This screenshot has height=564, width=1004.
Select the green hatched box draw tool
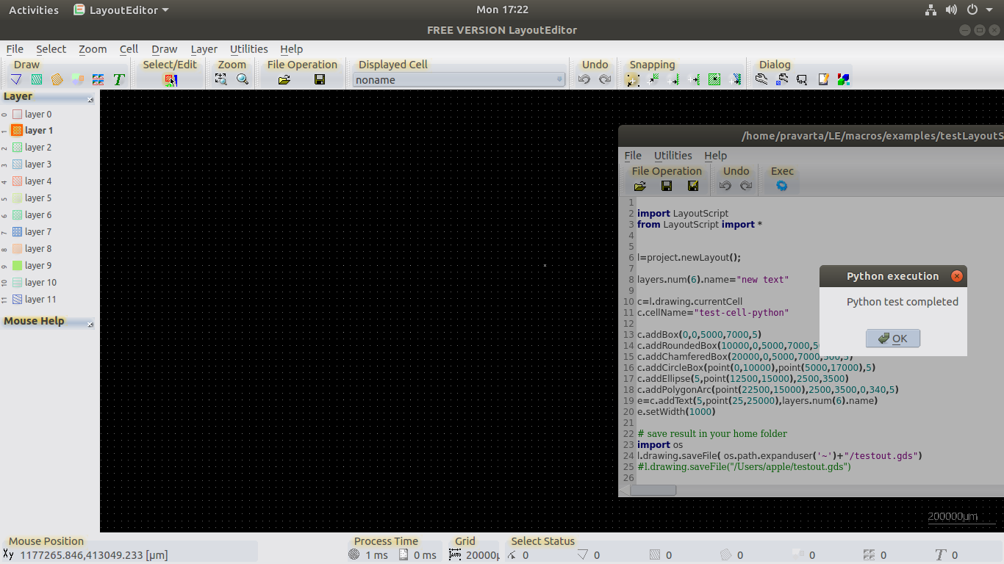(37, 79)
